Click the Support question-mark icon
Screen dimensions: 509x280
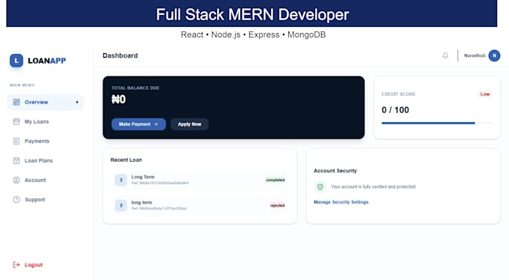16,199
